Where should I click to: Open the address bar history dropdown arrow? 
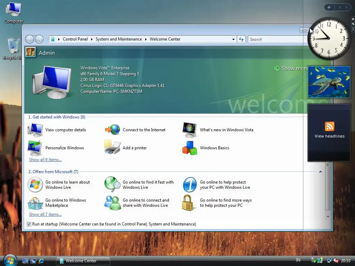233,39
